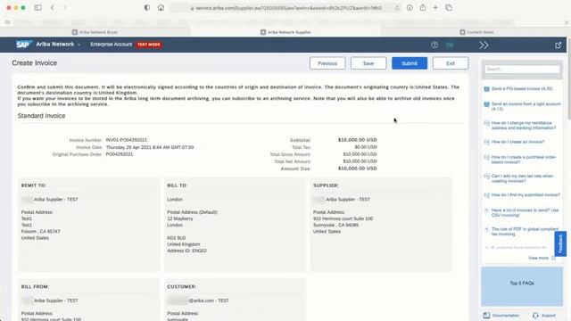Save the invoice with Save button
This screenshot has width=571, height=321.
pos(368,63)
